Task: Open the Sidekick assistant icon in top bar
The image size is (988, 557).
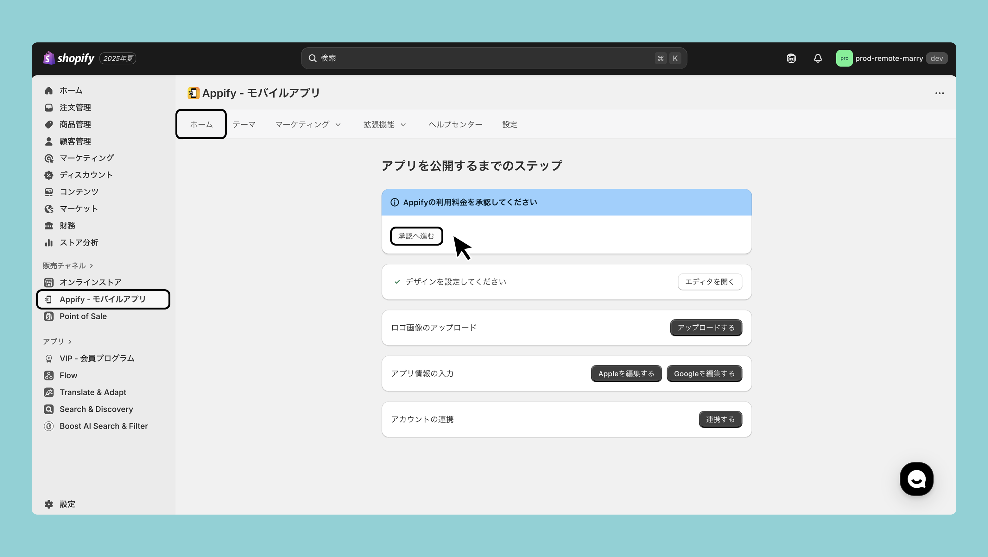Action: (791, 58)
